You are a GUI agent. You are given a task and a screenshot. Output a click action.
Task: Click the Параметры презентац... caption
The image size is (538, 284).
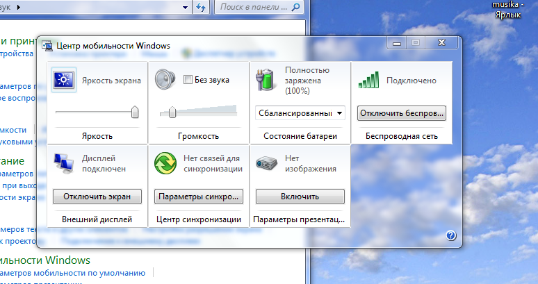coord(299,219)
